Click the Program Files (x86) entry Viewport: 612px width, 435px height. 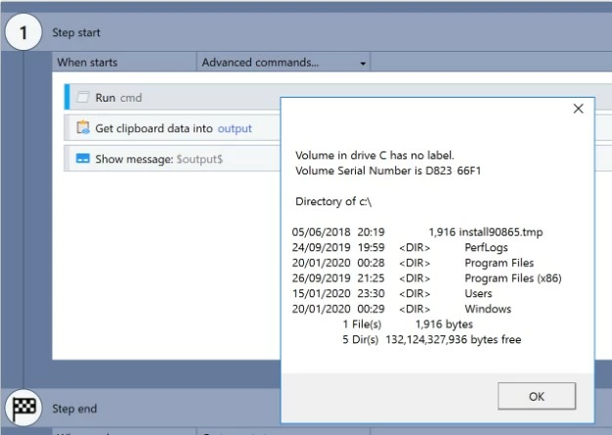[x=513, y=279]
